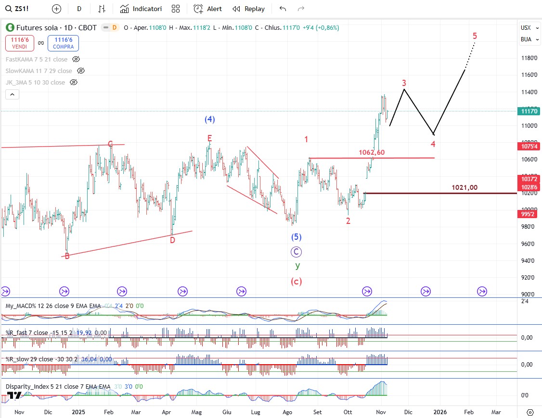Select the My_MACD% indicator legend
Screen dimensions: 542x418
53,306
